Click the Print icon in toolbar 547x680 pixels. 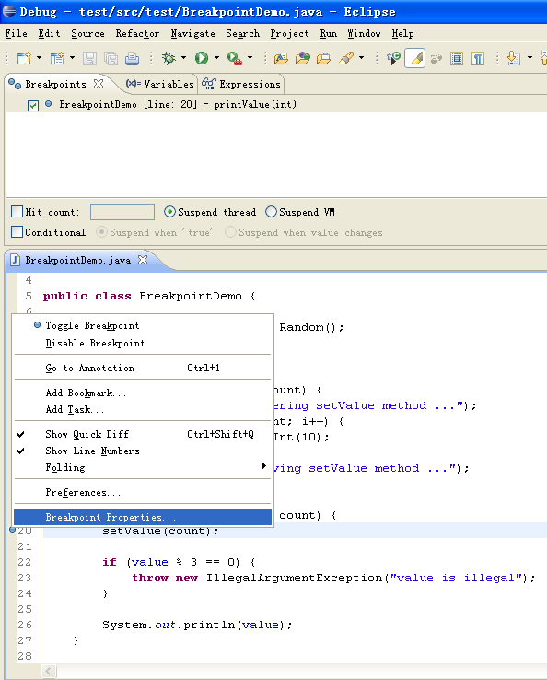(133, 59)
